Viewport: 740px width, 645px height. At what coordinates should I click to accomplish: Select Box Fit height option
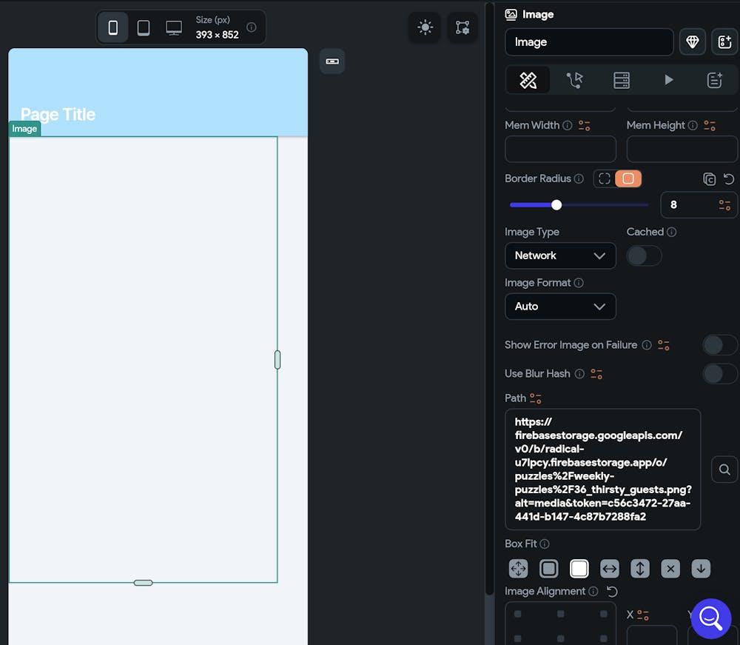pos(640,569)
